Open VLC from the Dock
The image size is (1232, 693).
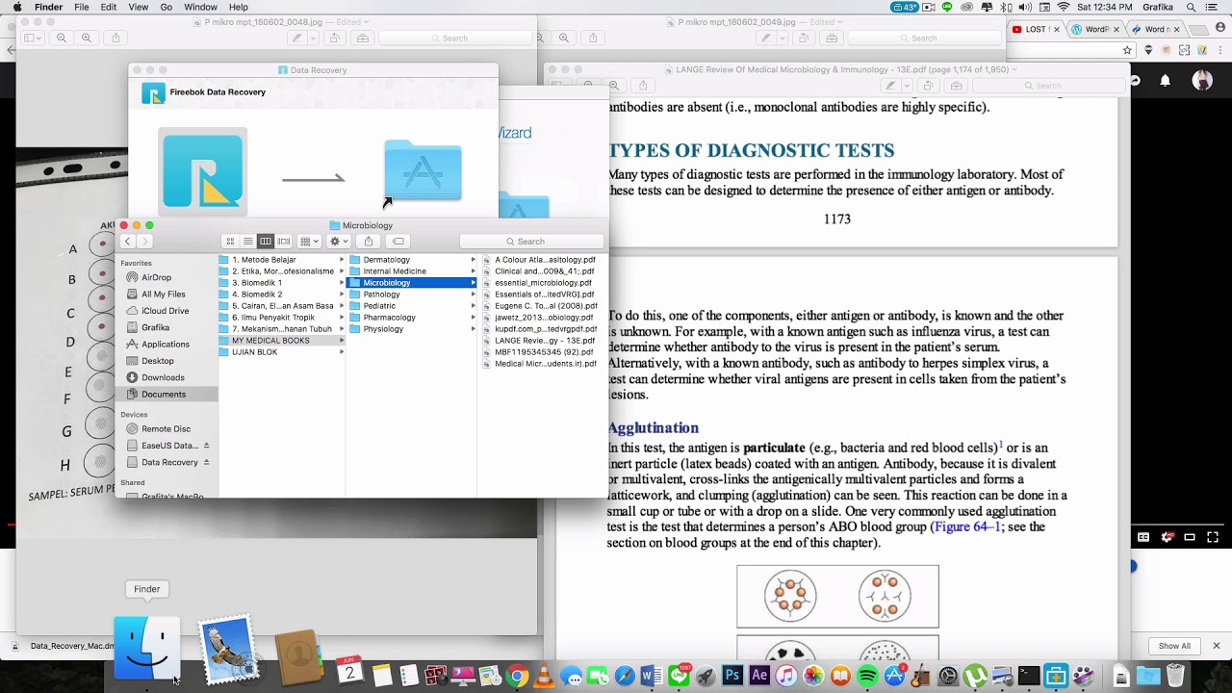[x=544, y=677]
